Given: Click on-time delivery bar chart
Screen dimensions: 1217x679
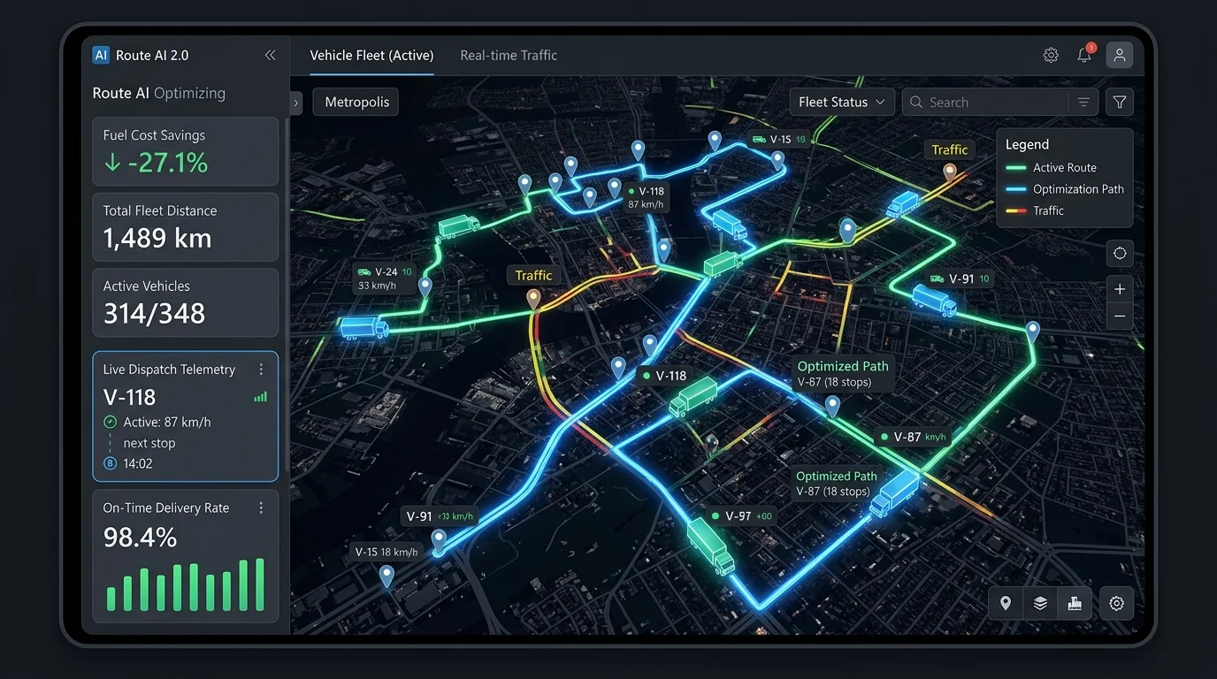Looking at the screenshot, I should [x=186, y=584].
